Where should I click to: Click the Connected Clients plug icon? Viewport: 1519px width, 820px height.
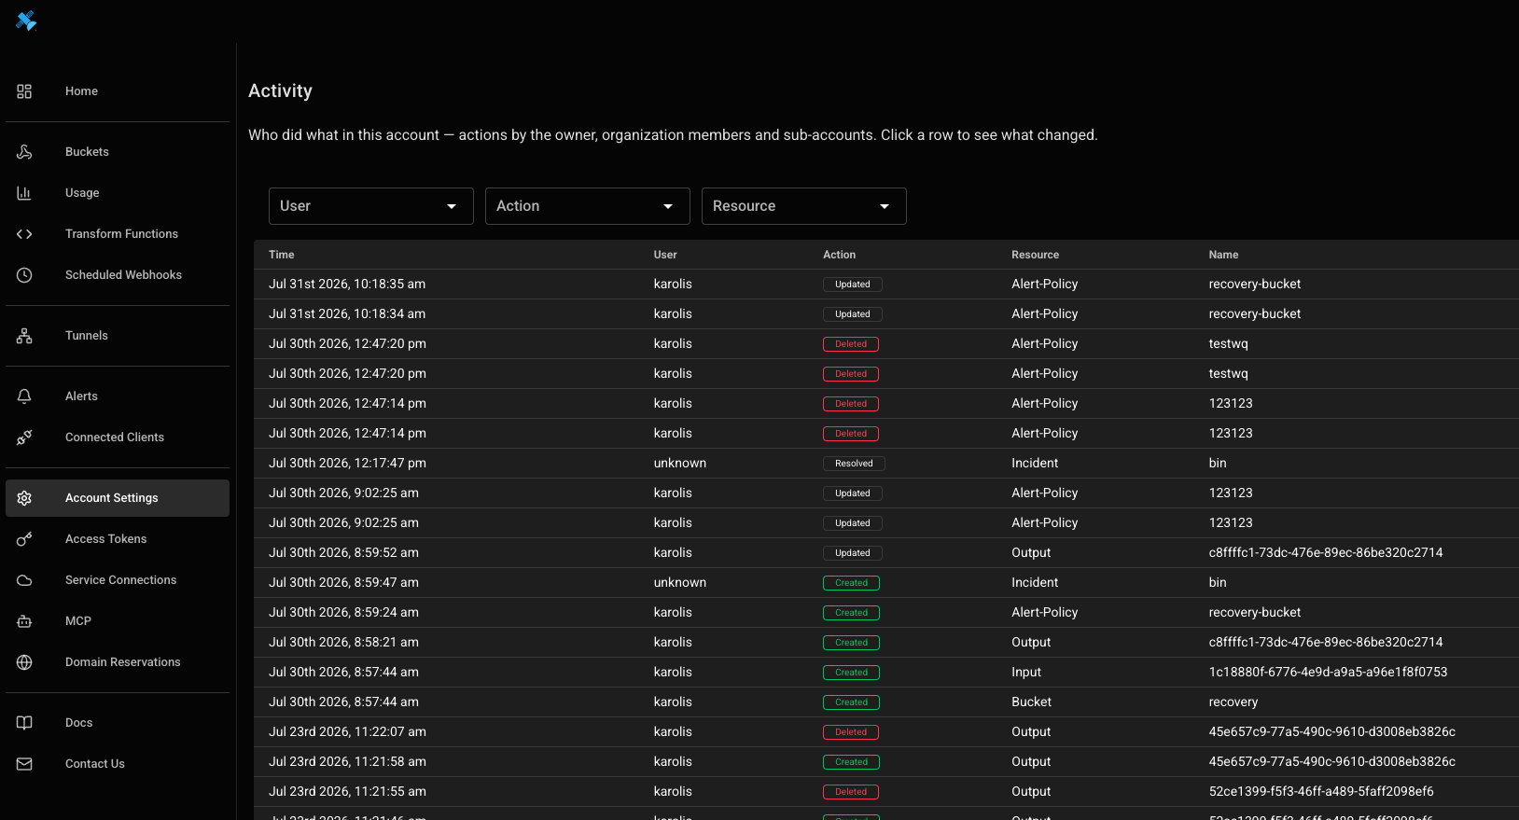point(24,438)
